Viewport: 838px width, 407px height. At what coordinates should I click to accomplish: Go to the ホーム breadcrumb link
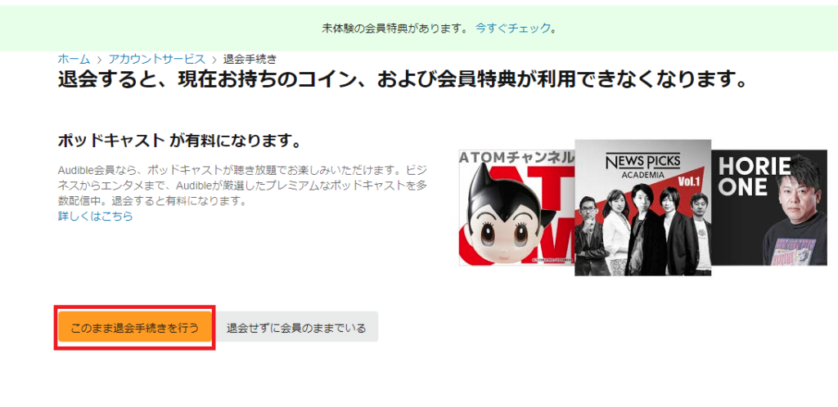tap(74, 59)
